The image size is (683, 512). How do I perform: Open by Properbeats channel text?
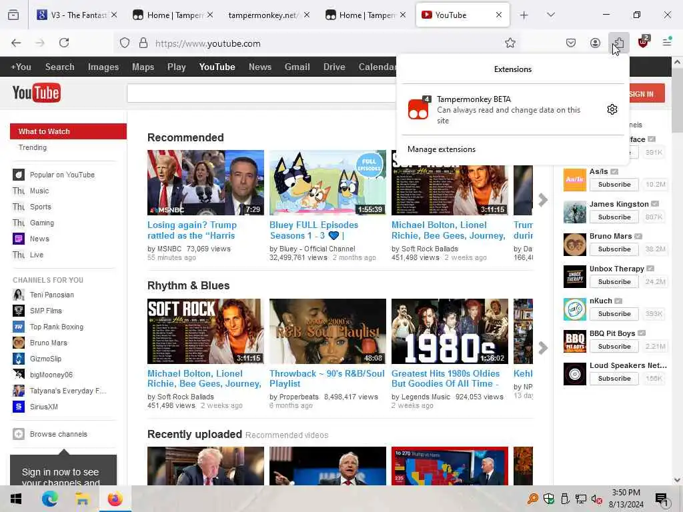click(x=294, y=397)
